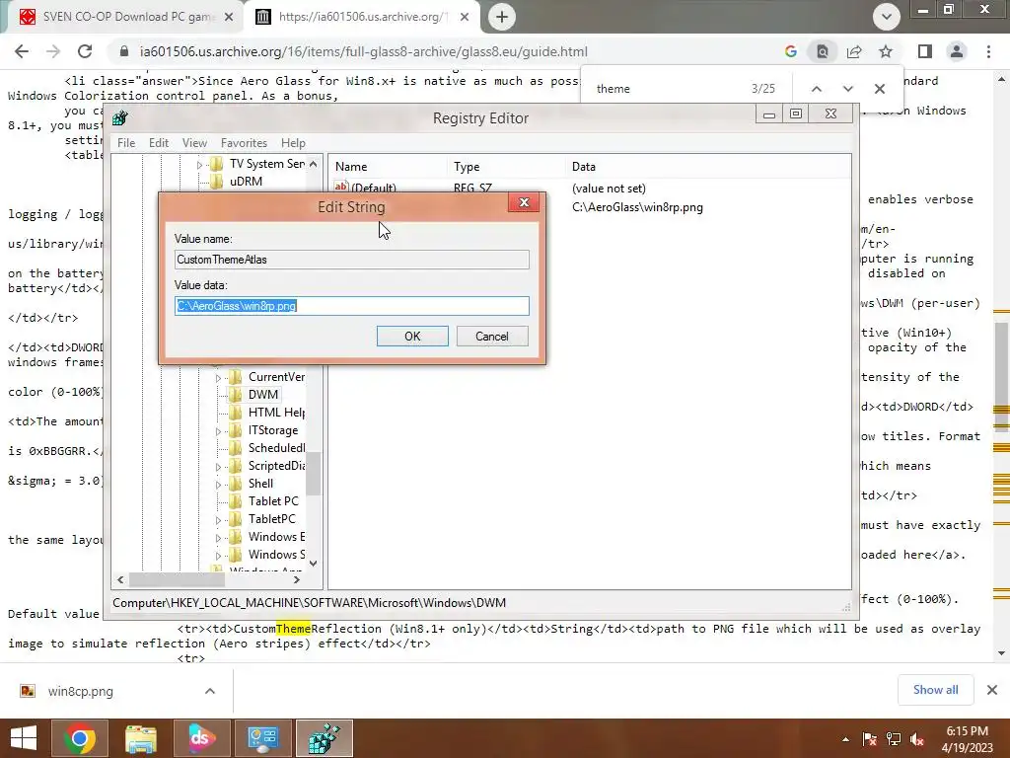The width and height of the screenshot is (1010, 758).
Task: Close the downloads bar
Action: click(992, 690)
